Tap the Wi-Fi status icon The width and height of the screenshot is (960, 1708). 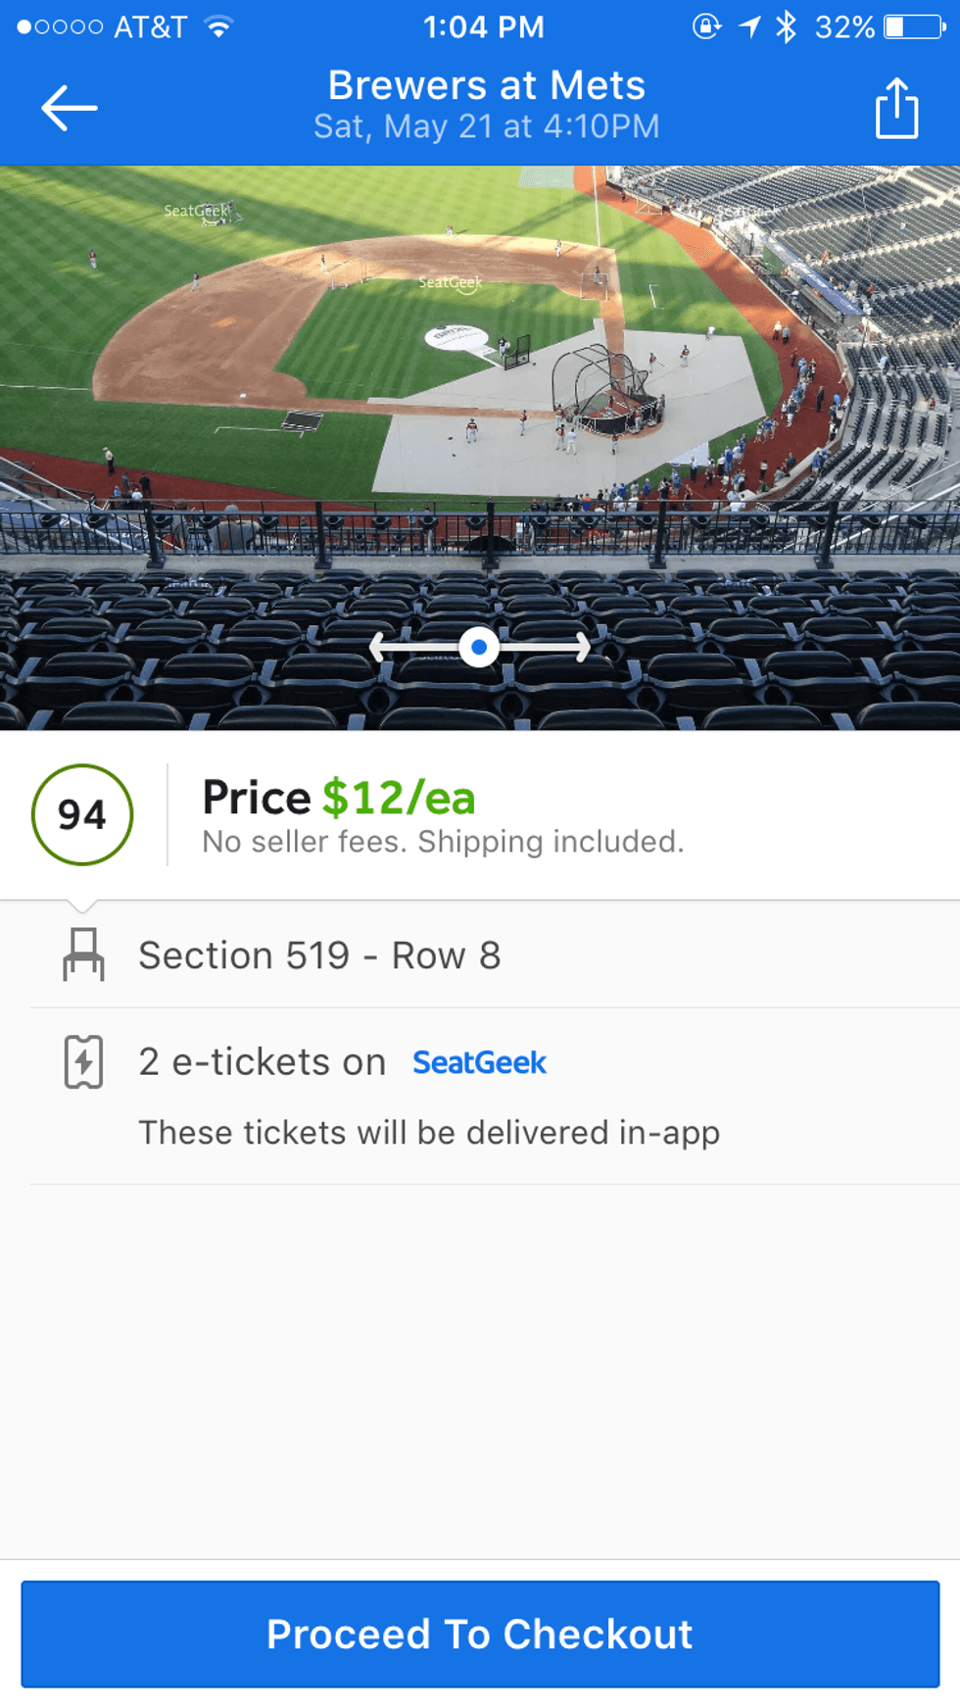tap(219, 26)
